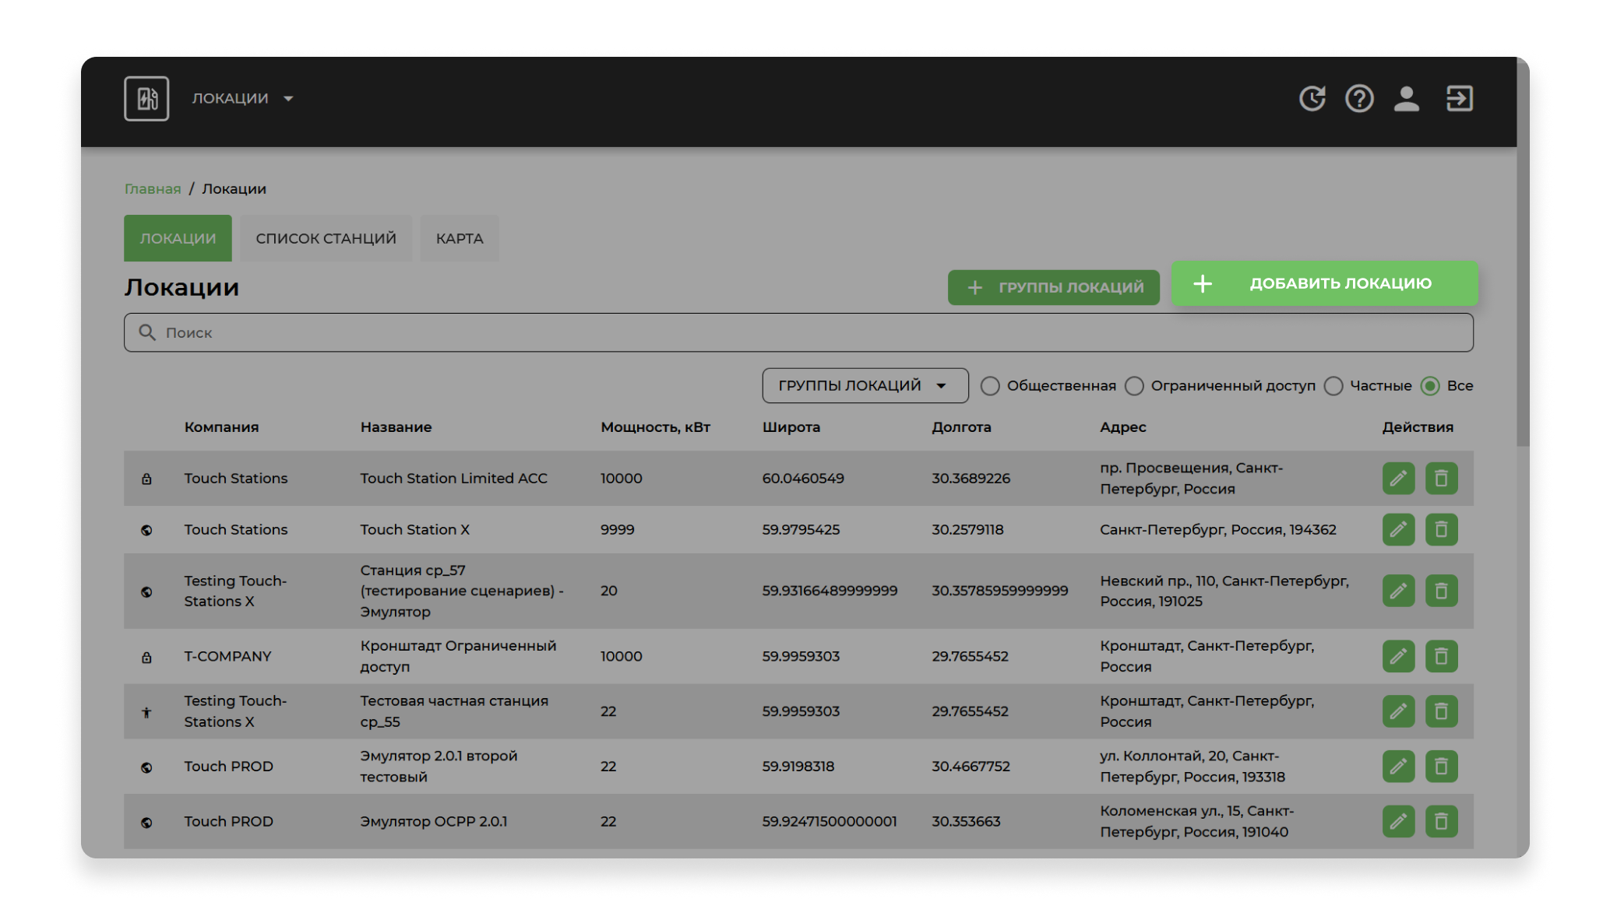Click the Адрес column header
The height and width of the screenshot is (916, 1610).
tap(1122, 426)
